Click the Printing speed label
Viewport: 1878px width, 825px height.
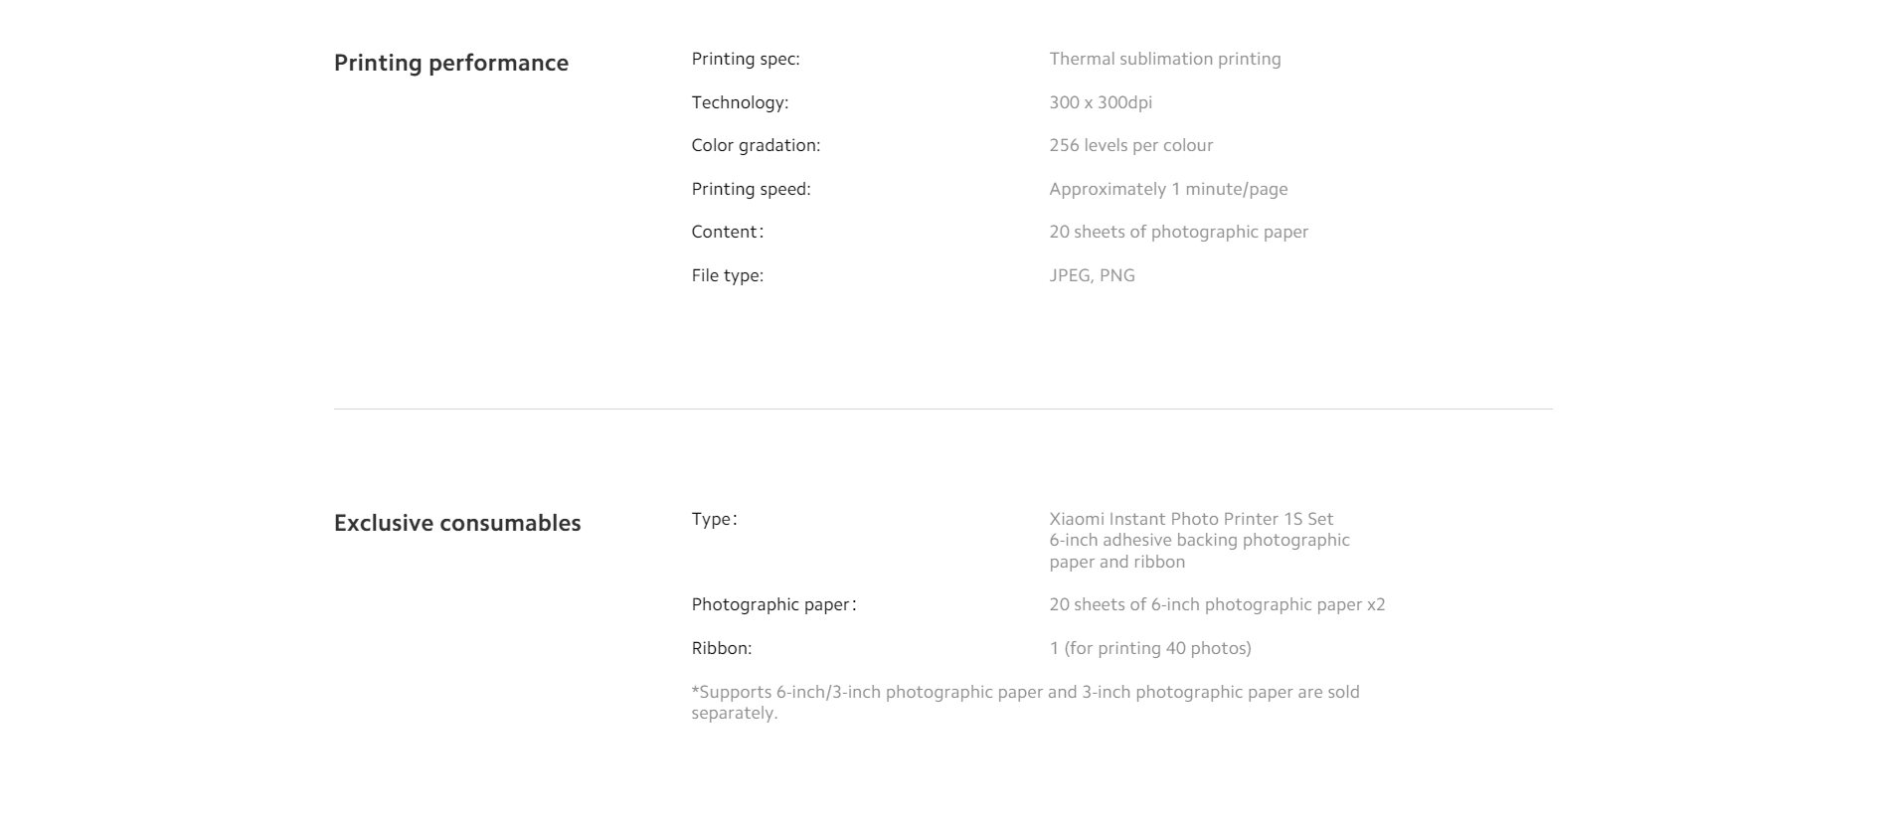pos(752,189)
